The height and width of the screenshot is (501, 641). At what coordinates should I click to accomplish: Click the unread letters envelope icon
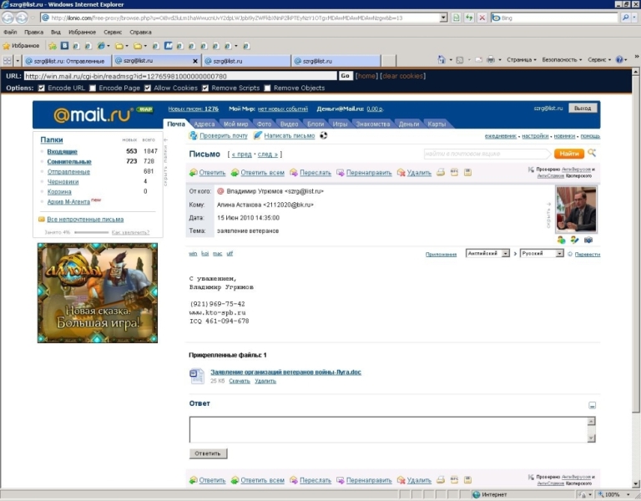41,220
